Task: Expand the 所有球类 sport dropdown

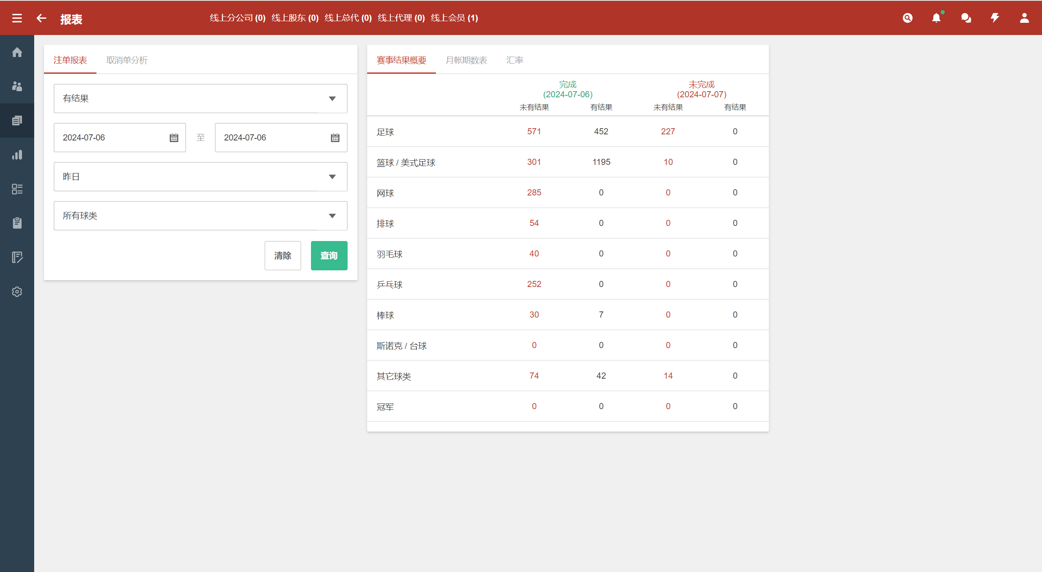Action: 200,216
